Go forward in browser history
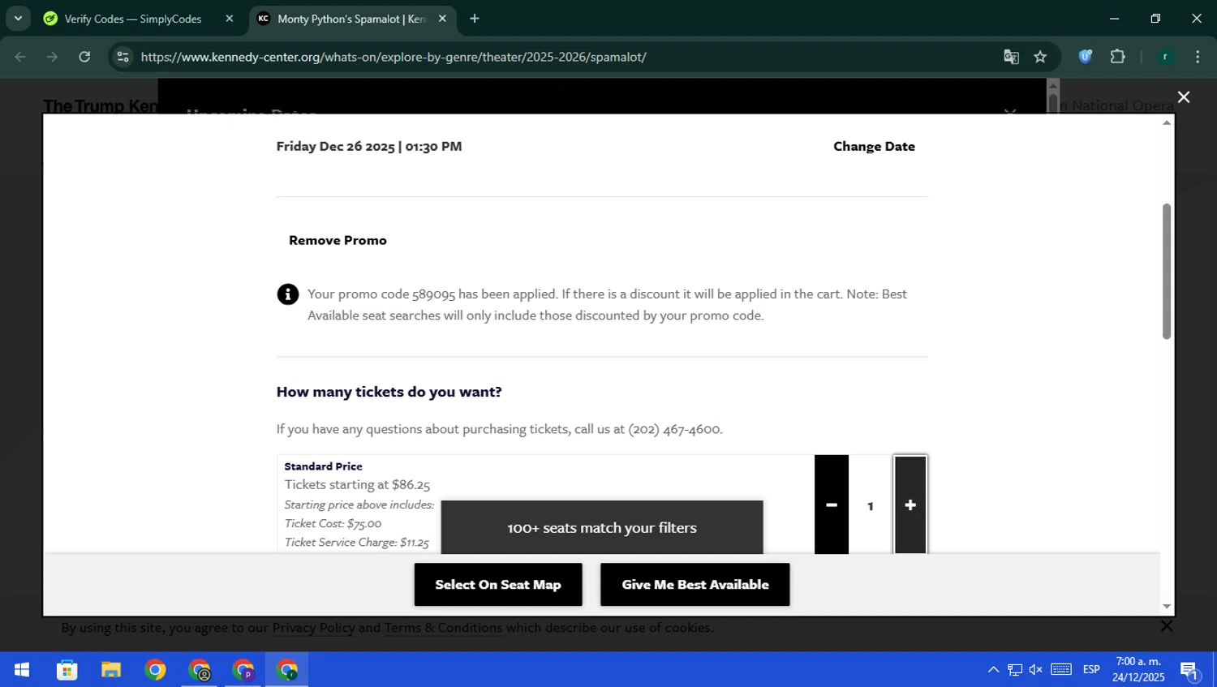The width and height of the screenshot is (1217, 687). (52, 57)
